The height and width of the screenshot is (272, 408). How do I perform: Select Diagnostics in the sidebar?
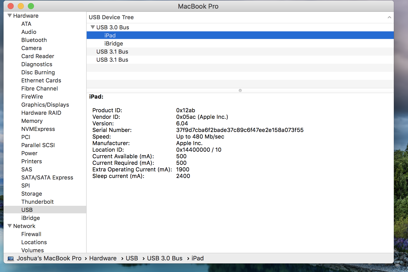pos(37,64)
